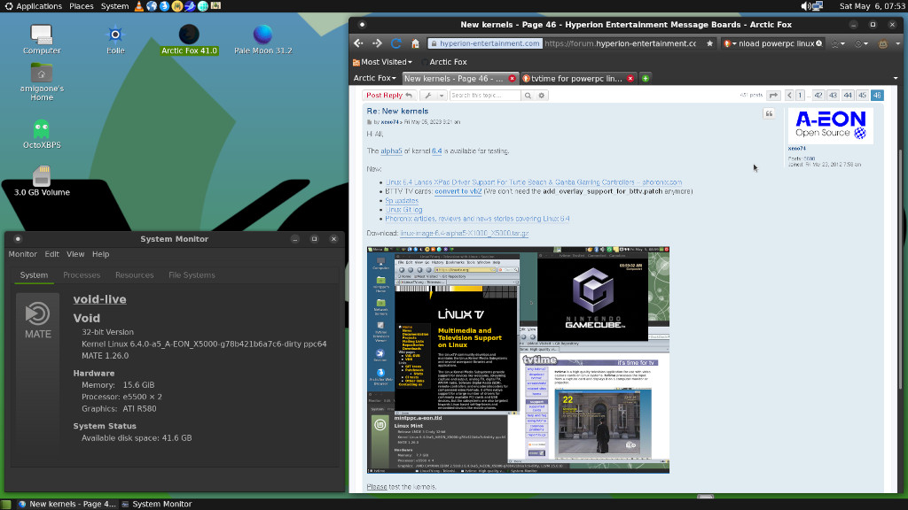This screenshot has width=908, height=510.
Task: Open the Linux Git log link
Action: coord(403,209)
